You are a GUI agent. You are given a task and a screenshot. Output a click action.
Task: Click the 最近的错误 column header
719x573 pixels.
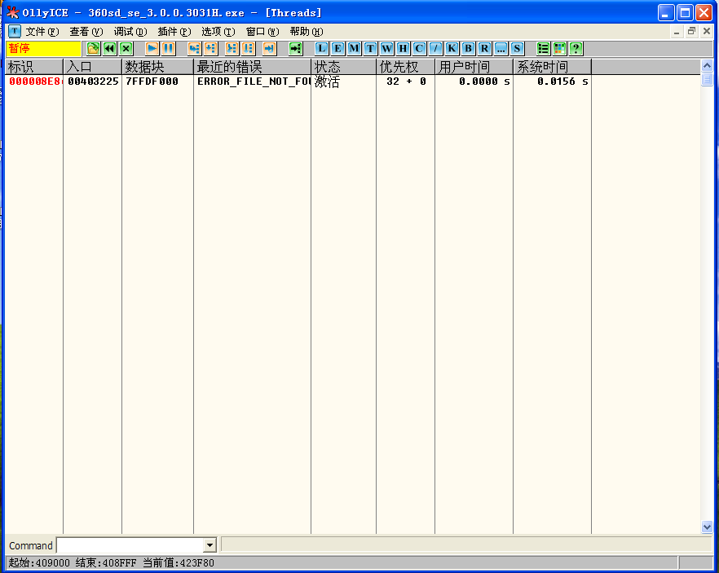pos(252,67)
